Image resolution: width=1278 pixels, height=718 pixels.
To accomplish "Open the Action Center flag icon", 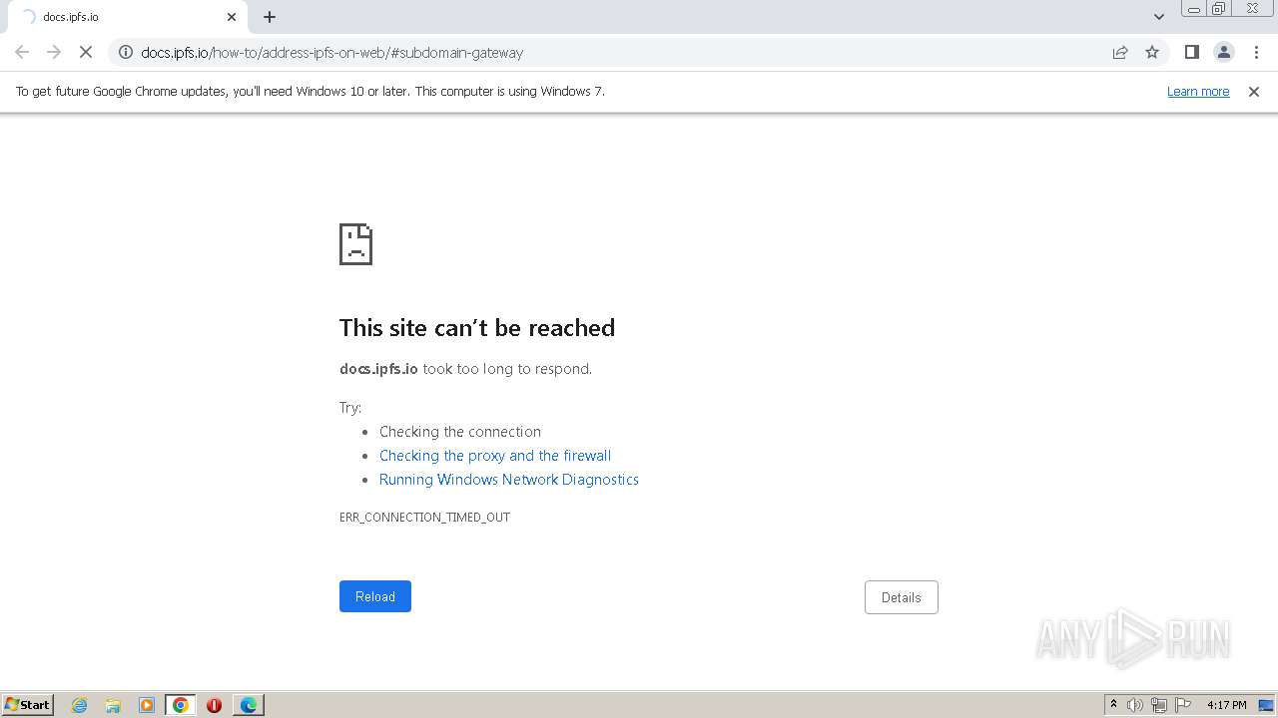I will [x=1183, y=705].
